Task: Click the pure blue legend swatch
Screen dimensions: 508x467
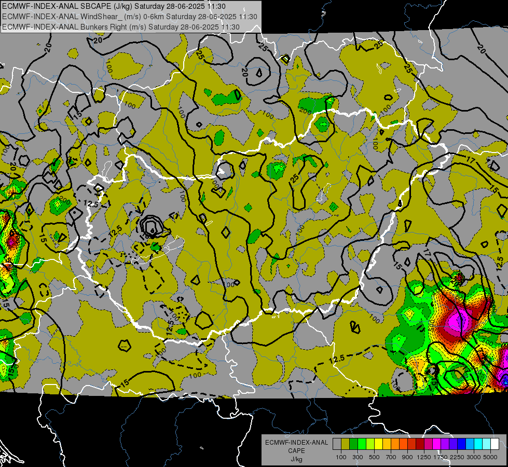Action: (462, 444)
